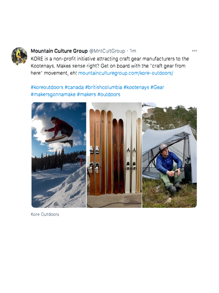This screenshot has width=219, height=293.
Task: Open the Mountain Culture Group display name
Action: click(59, 51)
